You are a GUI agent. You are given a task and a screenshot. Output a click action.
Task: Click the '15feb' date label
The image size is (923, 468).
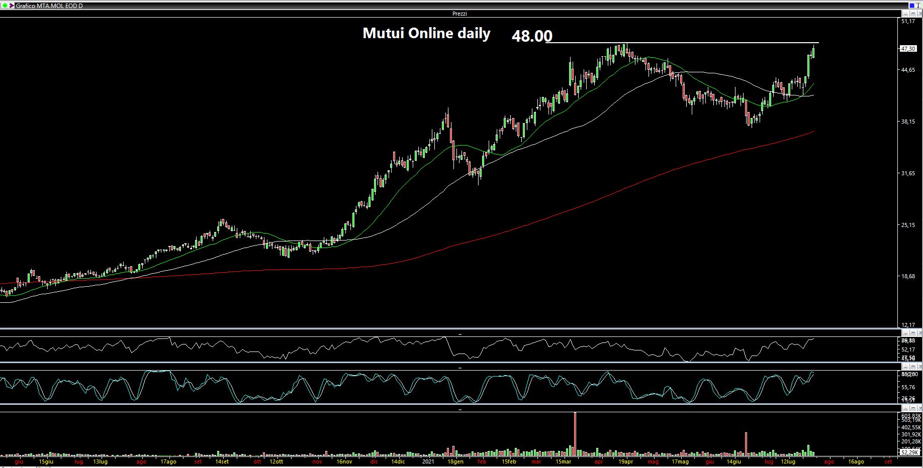(x=509, y=461)
